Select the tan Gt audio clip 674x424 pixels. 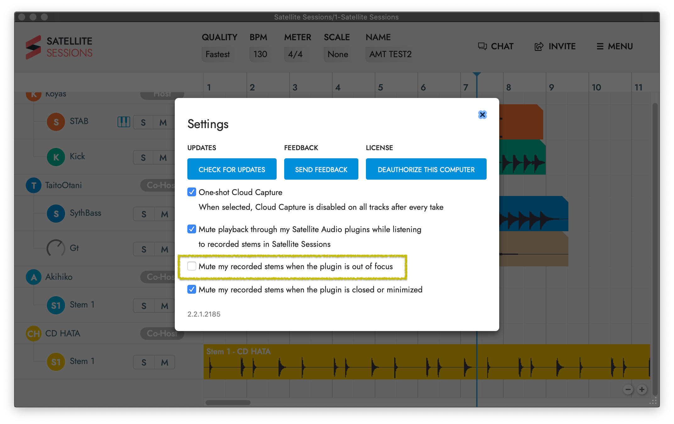(x=534, y=249)
